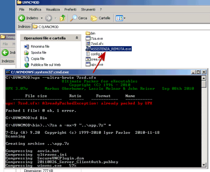The image size is (210, 172).
Task: Click the address bar showing C:\UVNCMOD
Action: pos(121,27)
